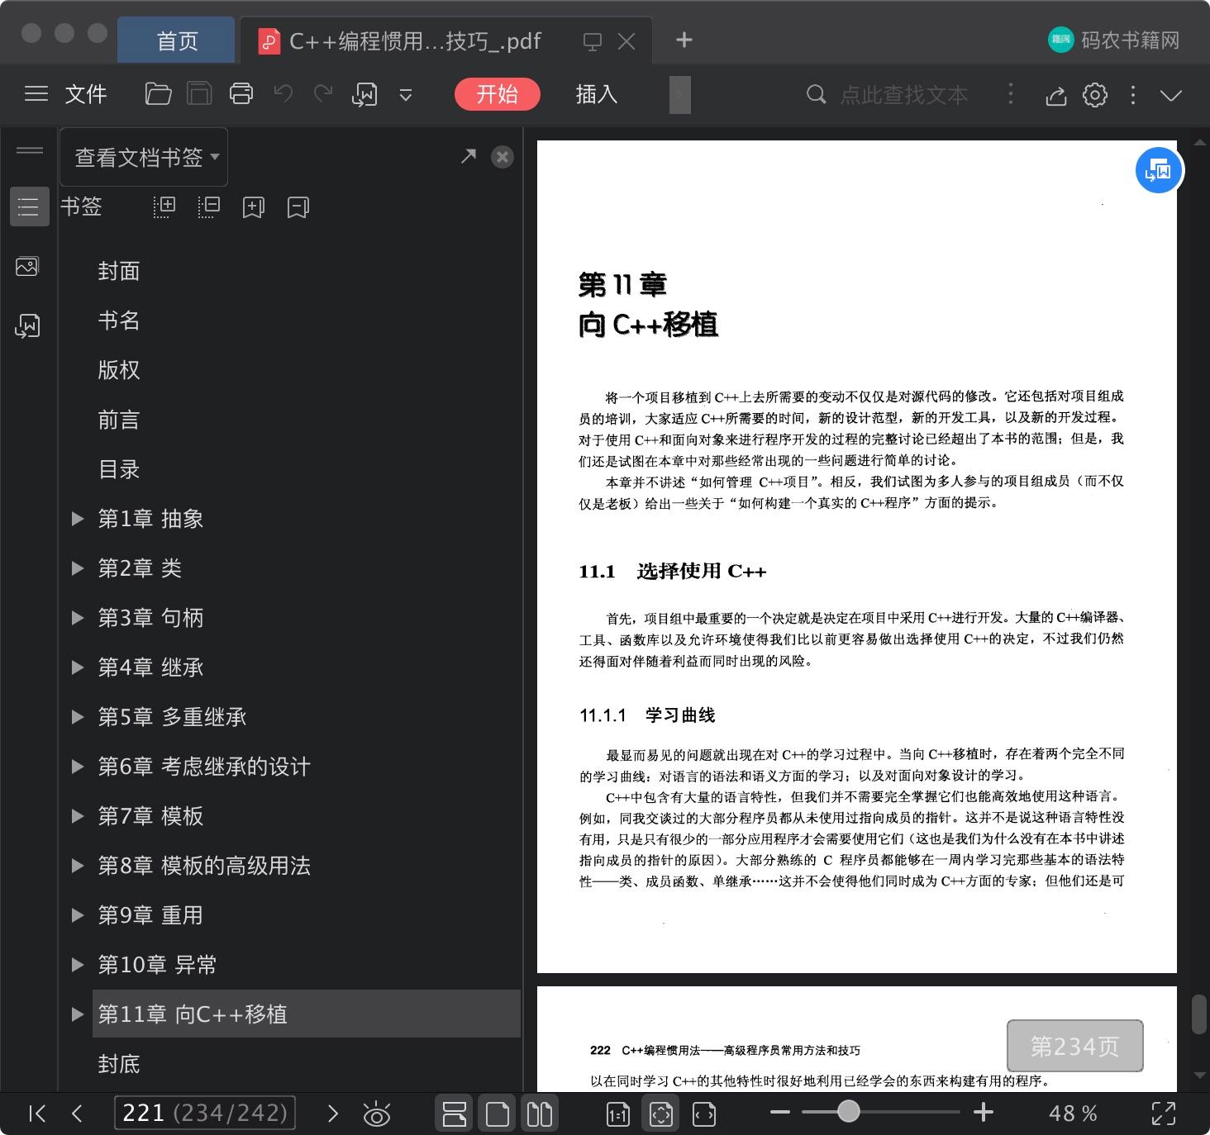
Task: Expand the 第2章 类 bookmark
Action: point(78,568)
